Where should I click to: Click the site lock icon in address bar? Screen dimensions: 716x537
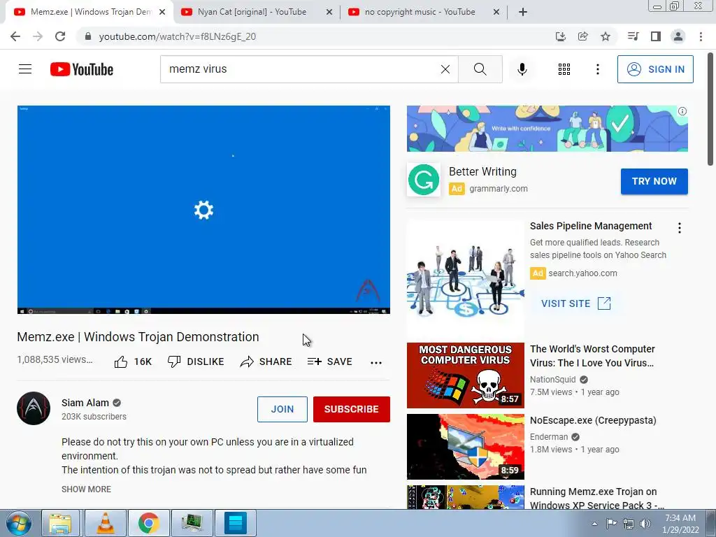[x=88, y=36]
